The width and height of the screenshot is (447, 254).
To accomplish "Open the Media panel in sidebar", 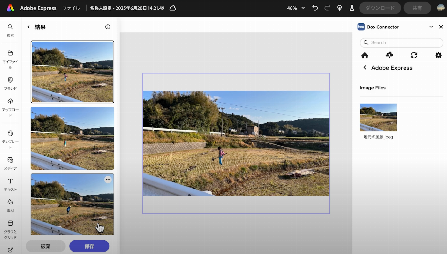I will click(10, 160).
